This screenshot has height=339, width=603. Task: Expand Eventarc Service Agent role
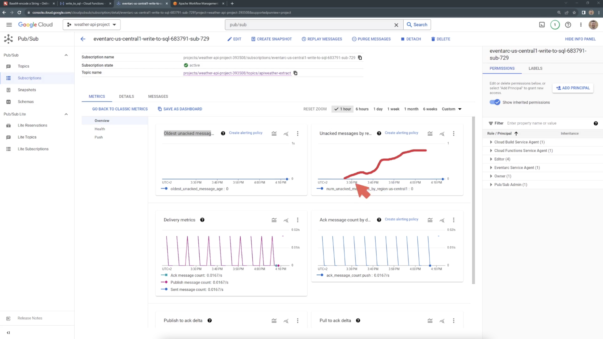491,168
